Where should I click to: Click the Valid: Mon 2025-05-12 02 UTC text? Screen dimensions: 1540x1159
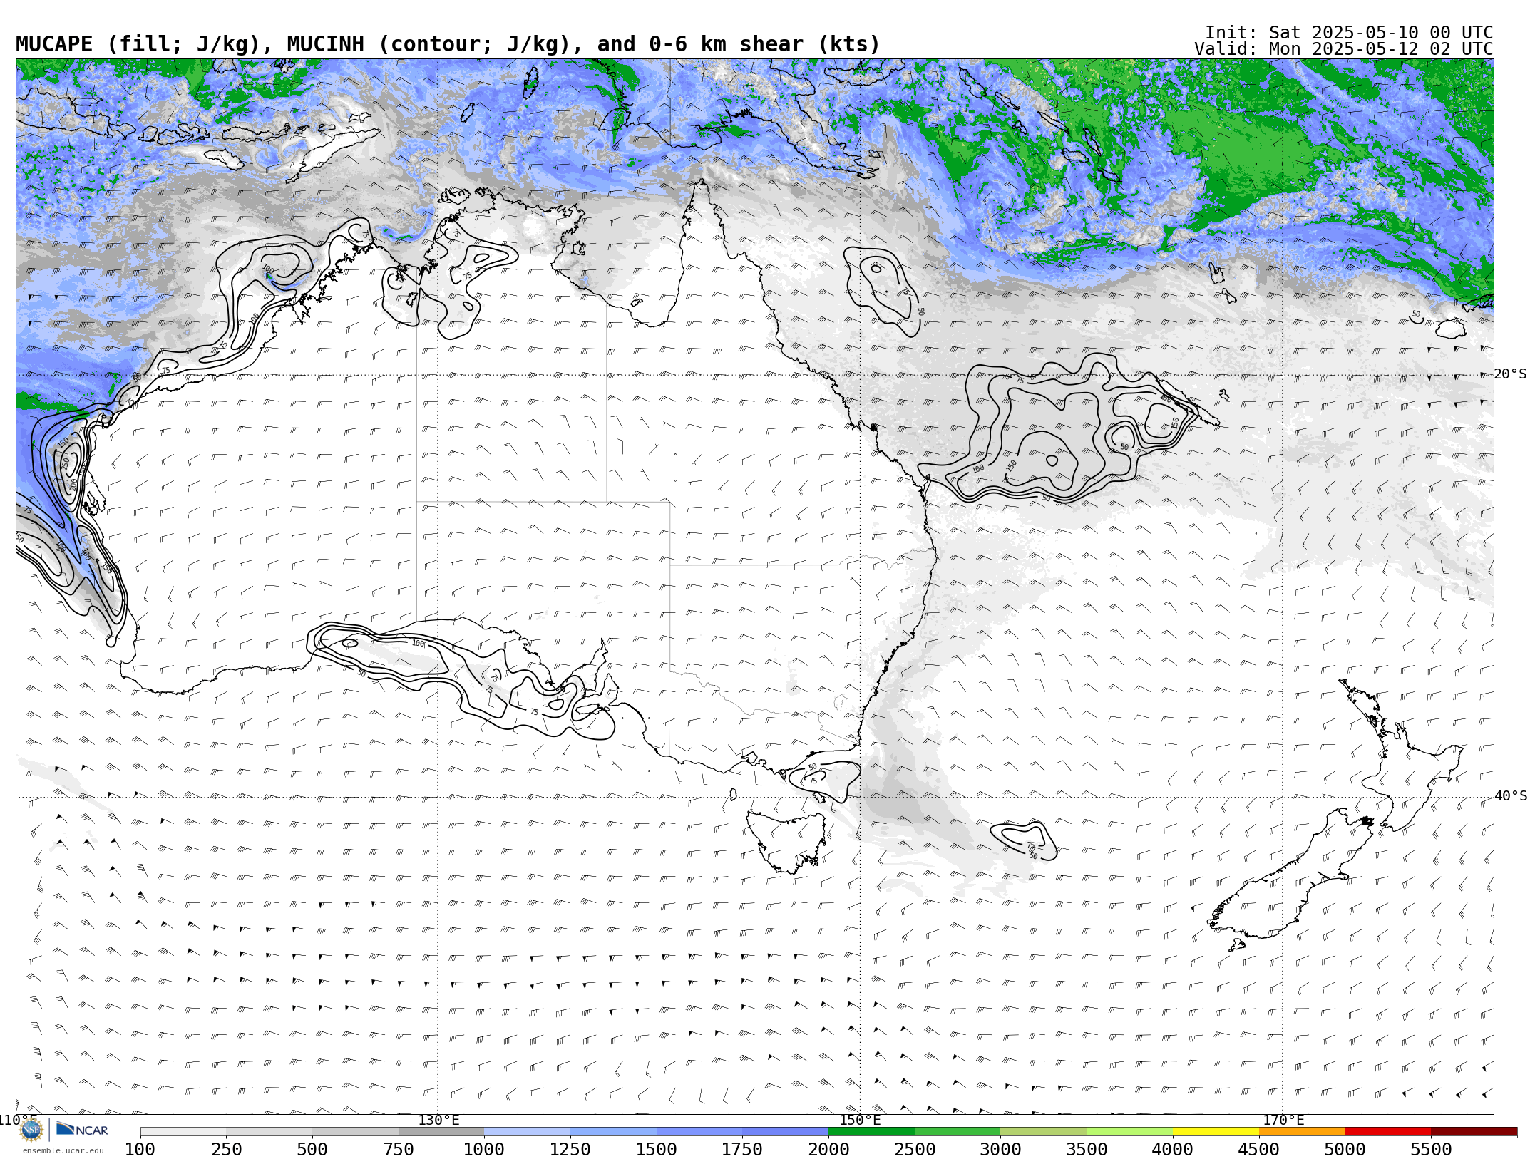1344,49
